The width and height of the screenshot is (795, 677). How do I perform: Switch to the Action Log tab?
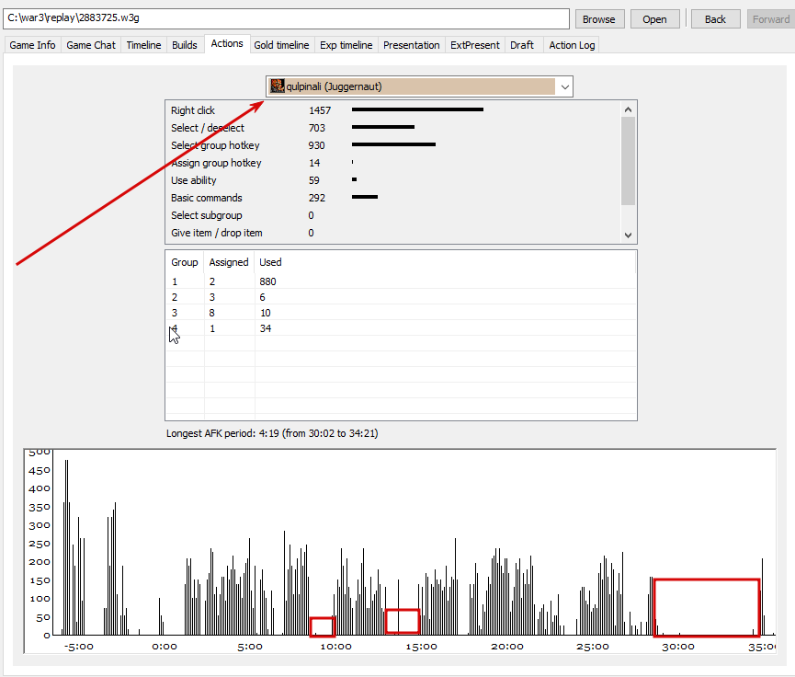point(572,45)
